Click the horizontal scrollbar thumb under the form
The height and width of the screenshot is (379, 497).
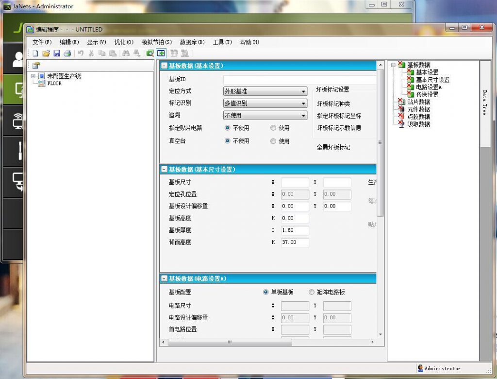230,342
